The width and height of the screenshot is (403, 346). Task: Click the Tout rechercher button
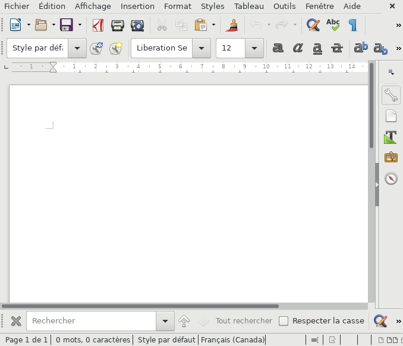tap(244, 321)
